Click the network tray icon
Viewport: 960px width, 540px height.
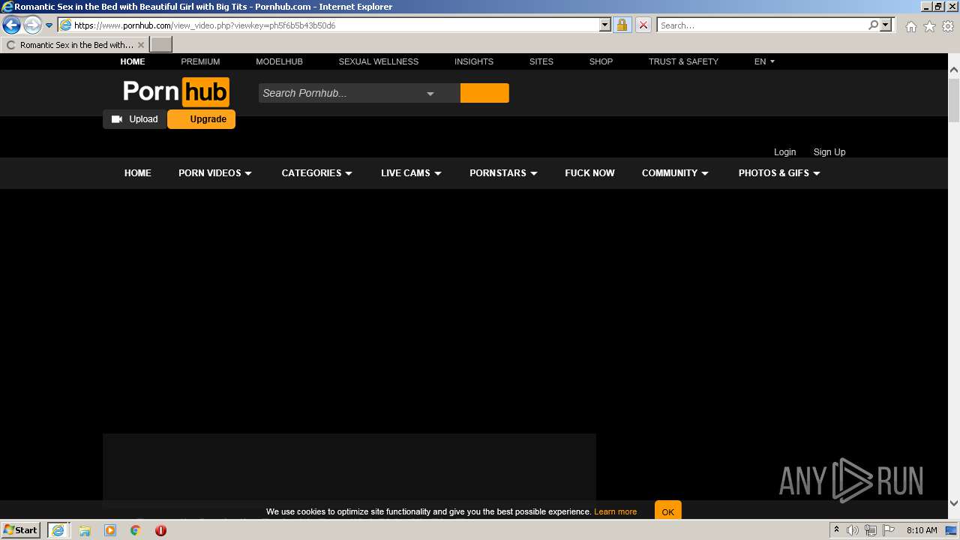(871, 530)
